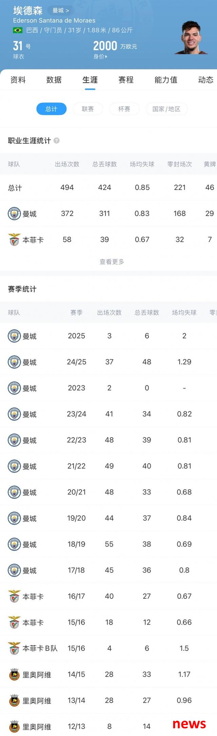
Task: Select the 联赛 filter pill
Action: (88, 109)
